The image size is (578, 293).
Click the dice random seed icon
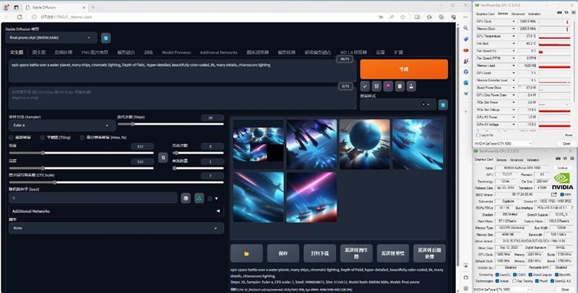(185, 198)
